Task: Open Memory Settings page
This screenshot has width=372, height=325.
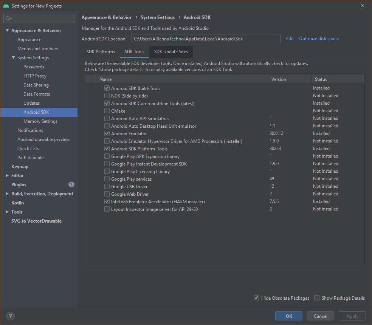Action: [40, 121]
